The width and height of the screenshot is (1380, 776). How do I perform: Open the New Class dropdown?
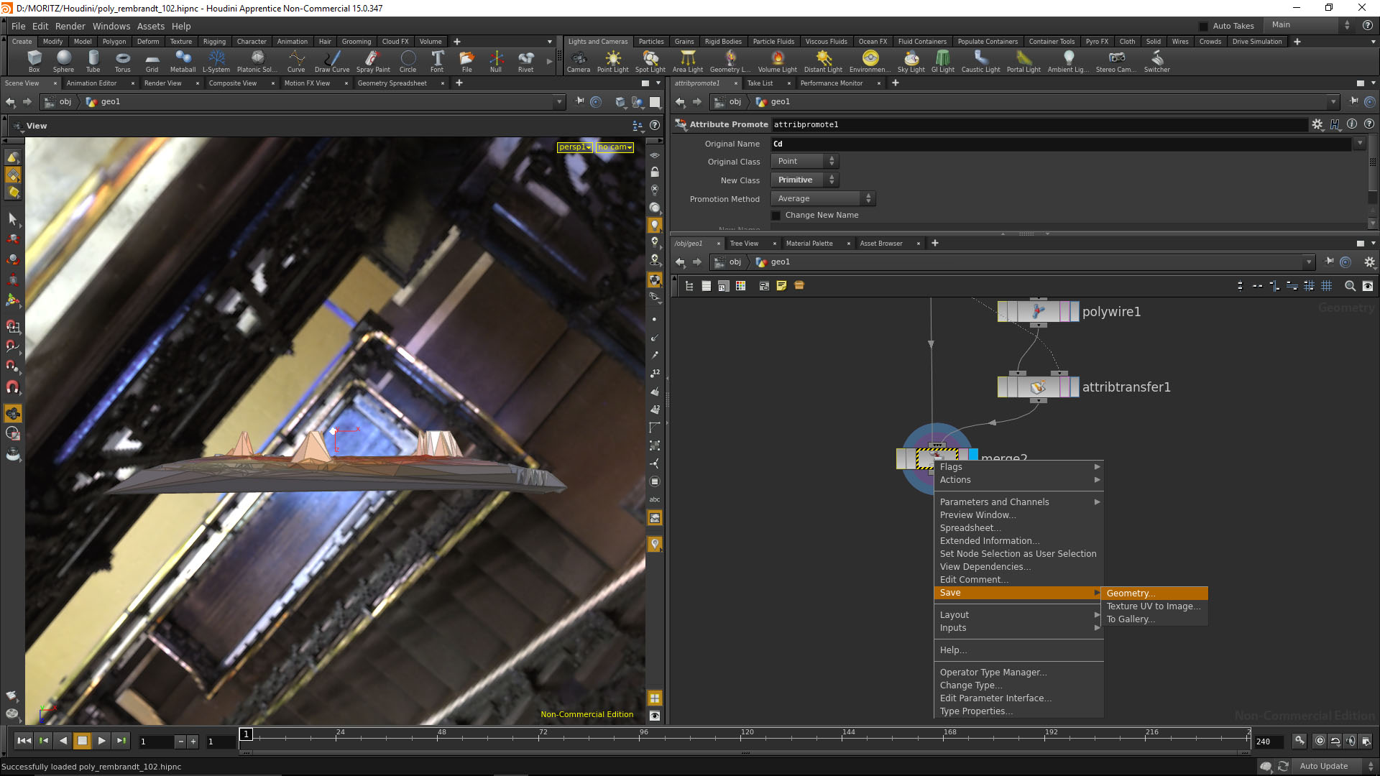tap(804, 180)
